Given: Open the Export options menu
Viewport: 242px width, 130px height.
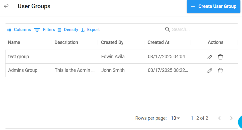Looking at the screenshot, I should point(90,30).
